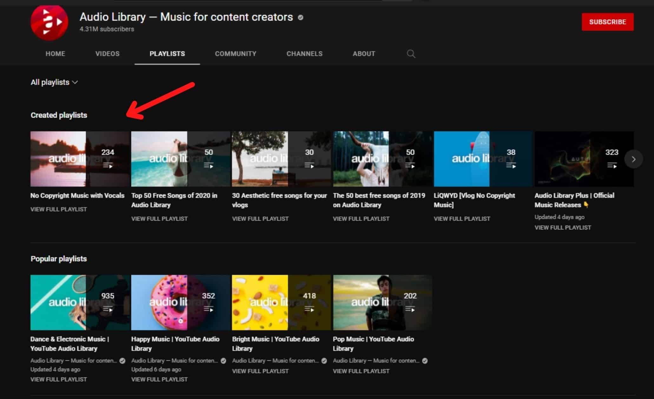The image size is (654, 399).
Task: Expand All playlists section with dropdown arrow
Action: (x=74, y=82)
